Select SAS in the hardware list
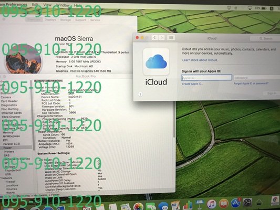Screen dimensions: 280x210 [7, 155]
